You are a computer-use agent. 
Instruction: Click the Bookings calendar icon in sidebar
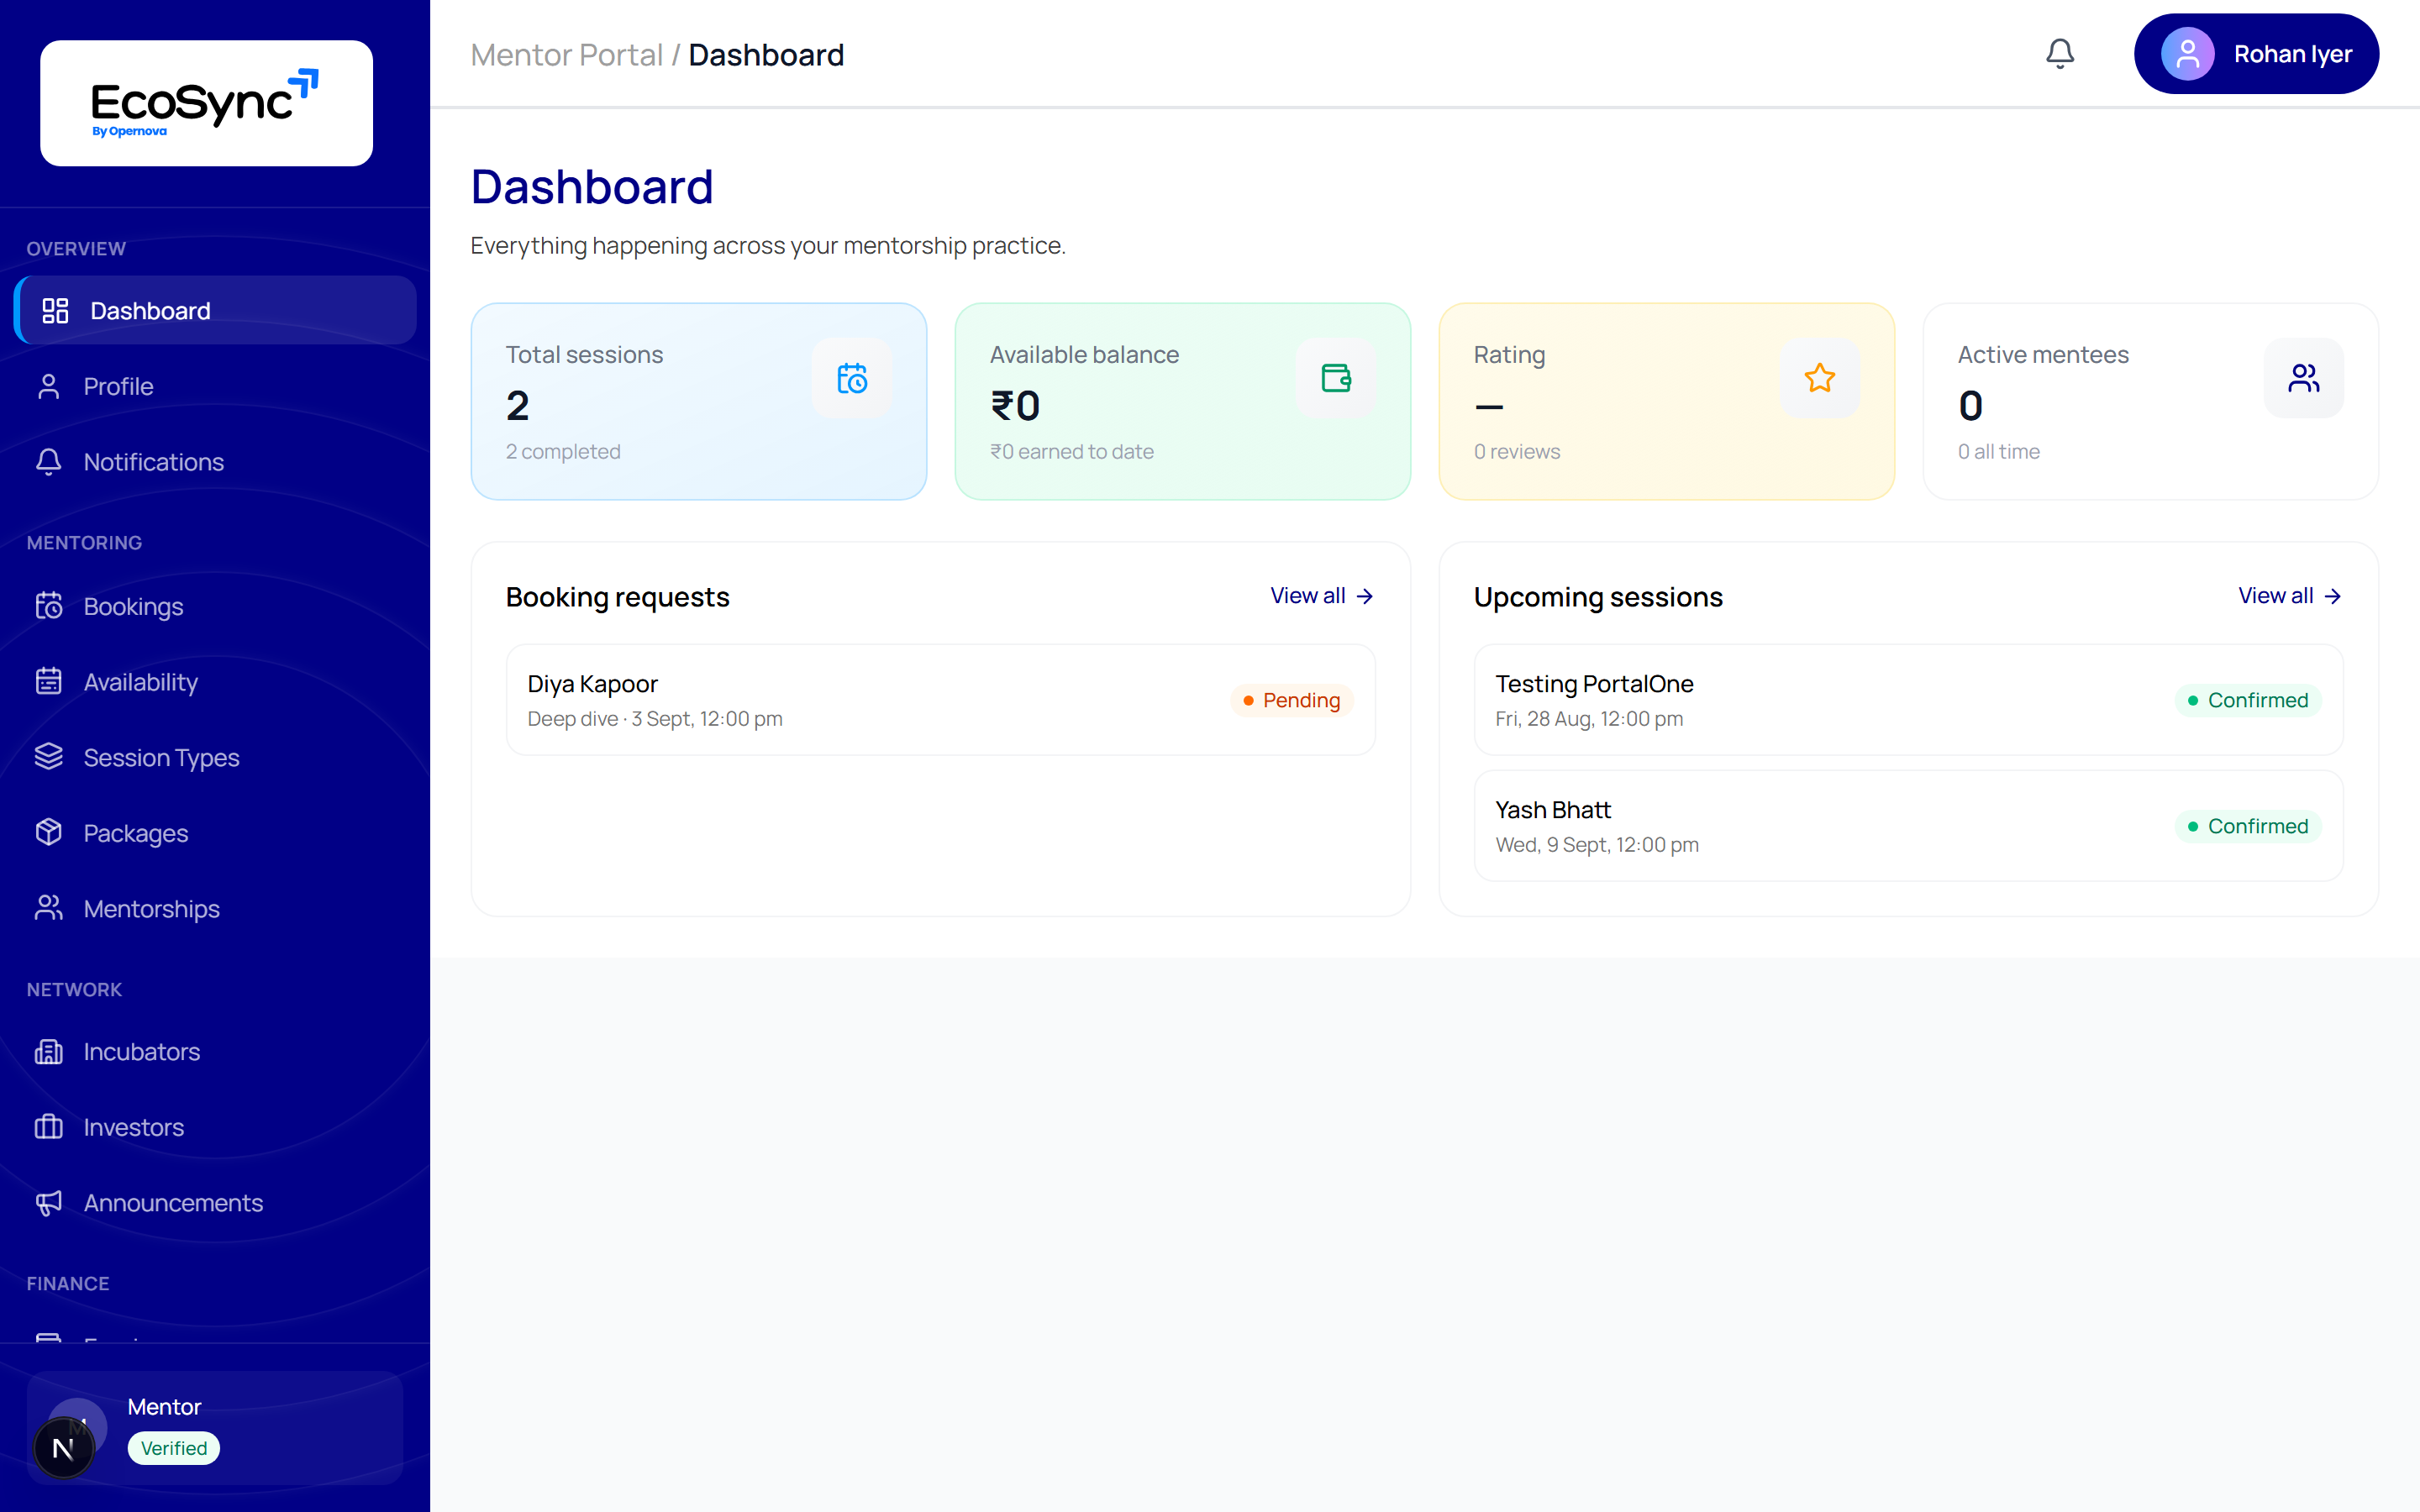48,606
